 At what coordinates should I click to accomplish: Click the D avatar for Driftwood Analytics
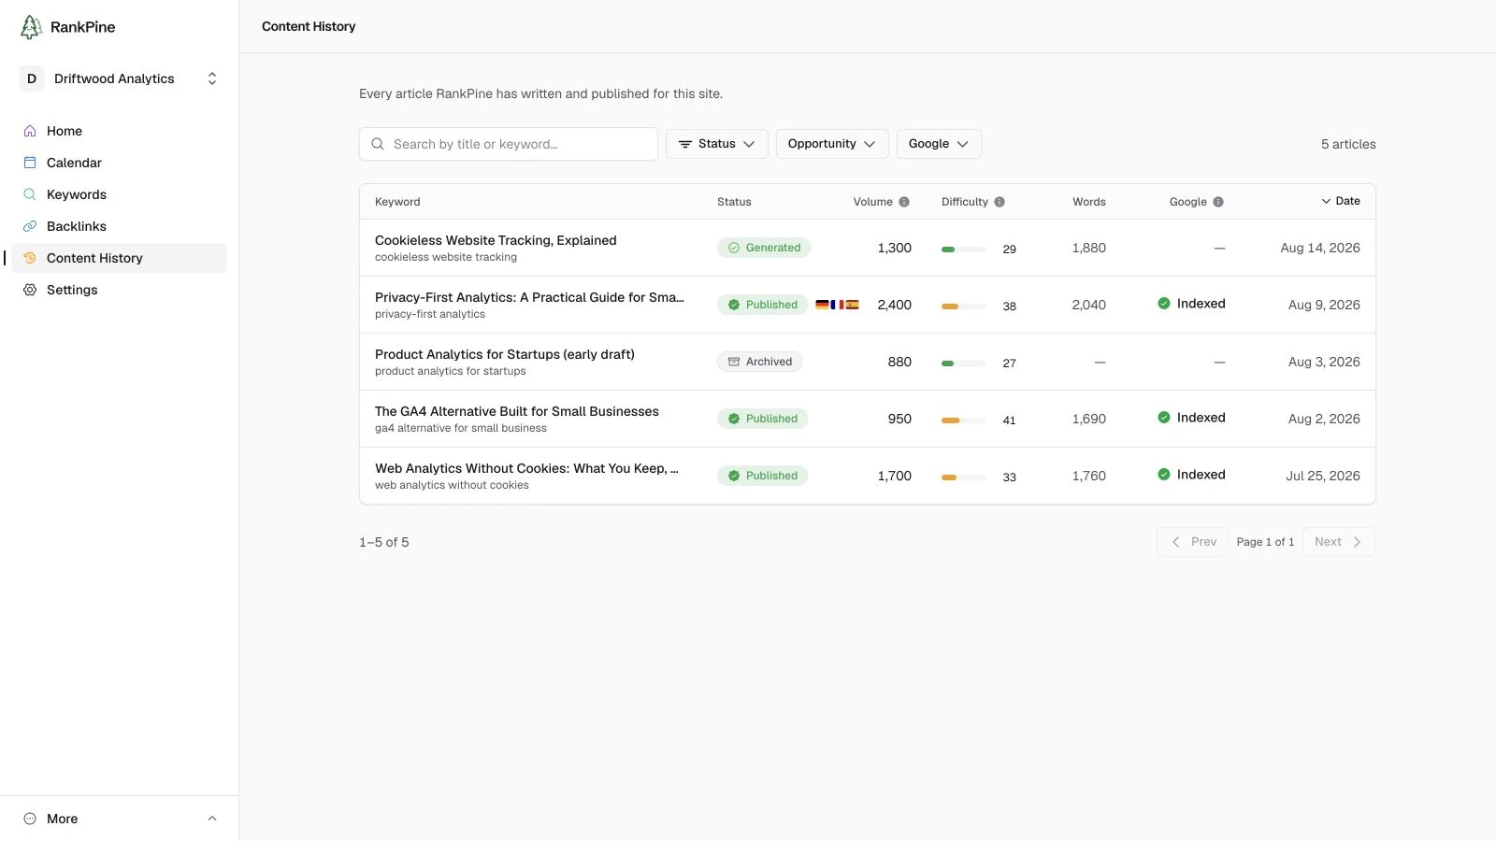coord(32,78)
